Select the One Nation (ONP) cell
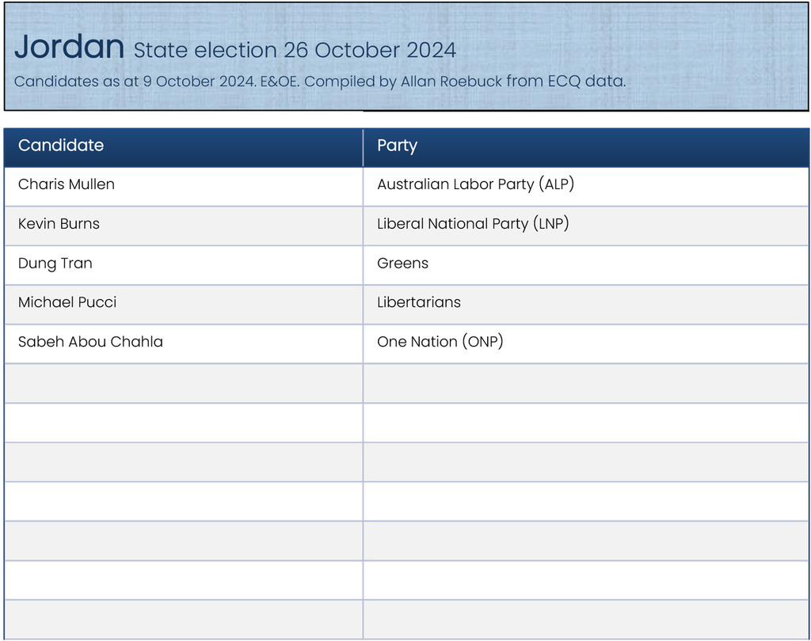The width and height of the screenshot is (811, 641). click(x=440, y=342)
